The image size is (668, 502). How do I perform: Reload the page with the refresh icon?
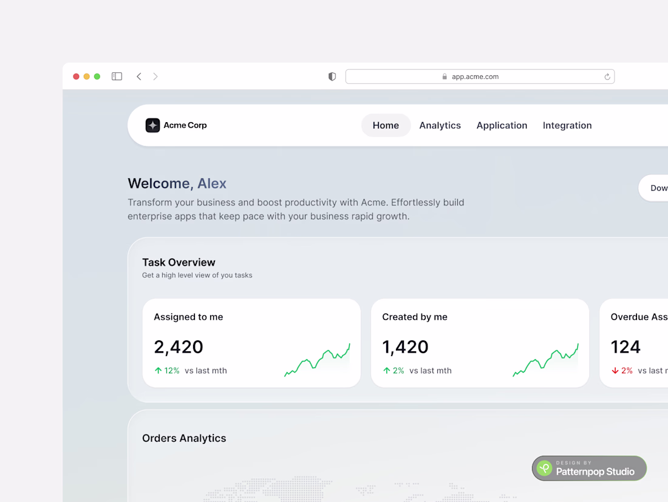(607, 77)
